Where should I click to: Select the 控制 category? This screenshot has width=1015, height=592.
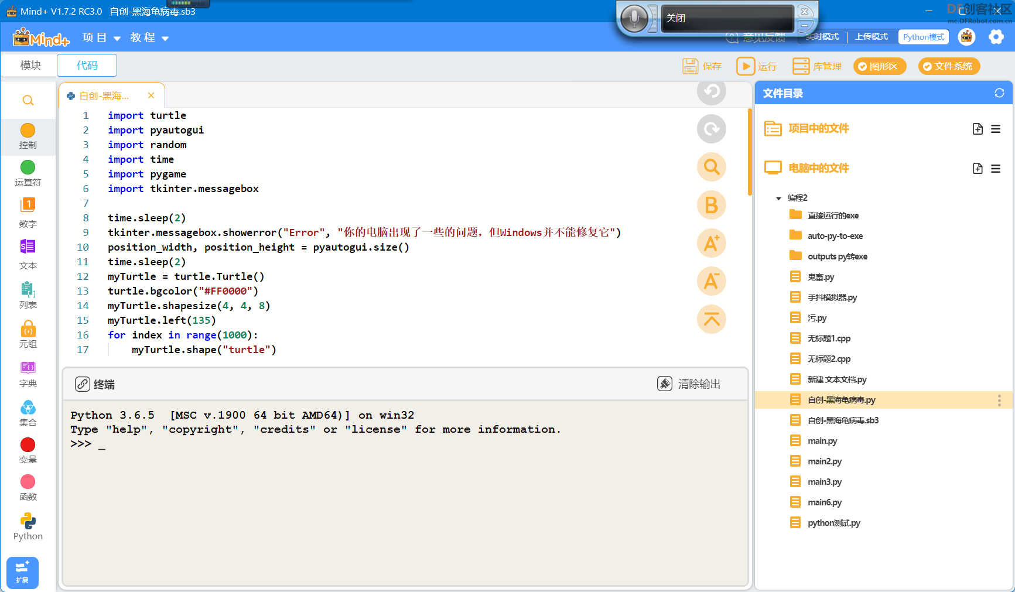(28, 136)
